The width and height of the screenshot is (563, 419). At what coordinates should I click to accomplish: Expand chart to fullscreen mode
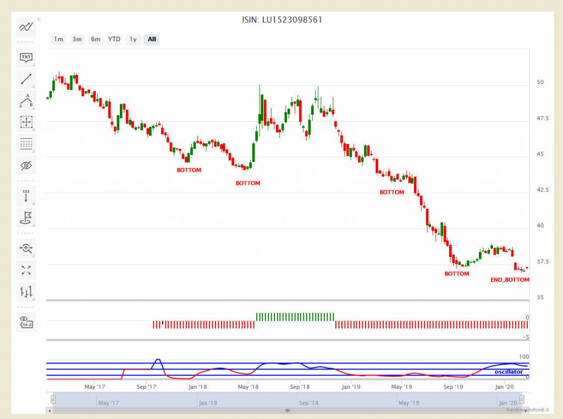[x=26, y=270]
